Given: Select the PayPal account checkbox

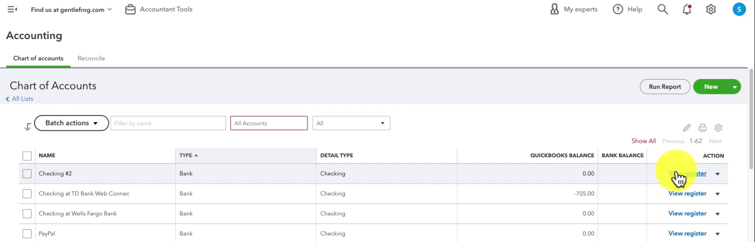Looking at the screenshot, I should [x=27, y=234].
